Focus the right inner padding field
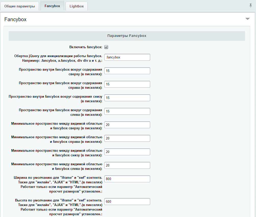256x217 pixels. point(127,84)
